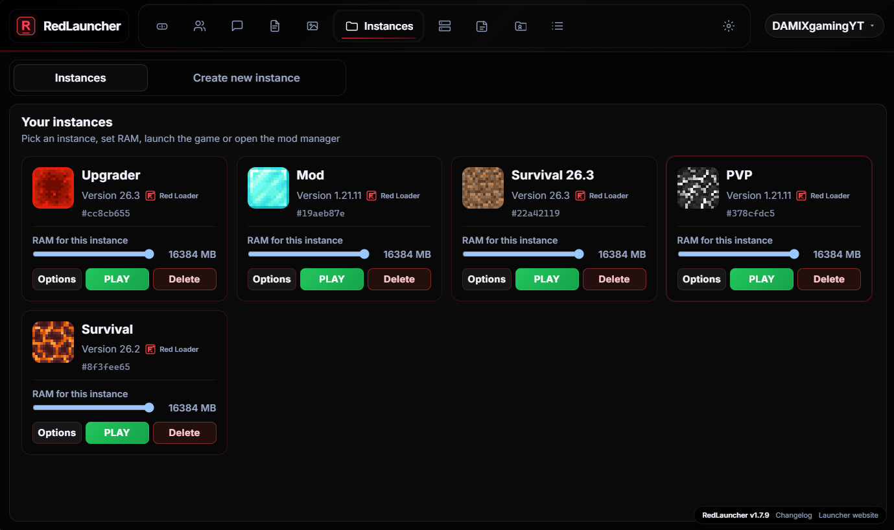Click Red Loader icon on PVP card

[x=801, y=196]
